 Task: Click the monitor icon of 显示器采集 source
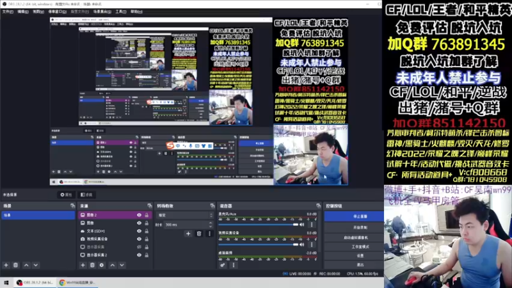(x=83, y=247)
